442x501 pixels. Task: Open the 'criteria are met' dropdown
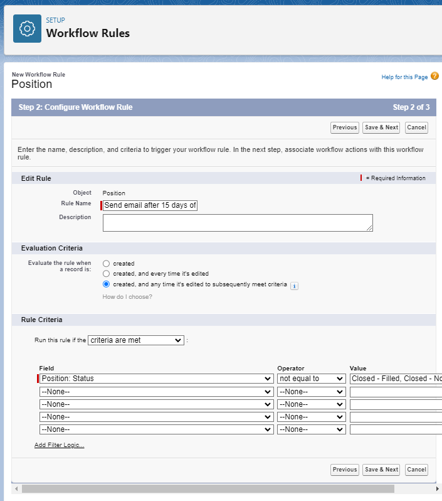[x=136, y=340]
